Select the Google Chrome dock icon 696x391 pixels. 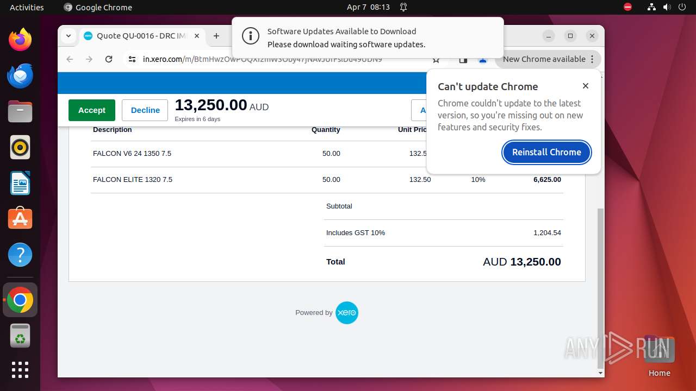(20, 300)
